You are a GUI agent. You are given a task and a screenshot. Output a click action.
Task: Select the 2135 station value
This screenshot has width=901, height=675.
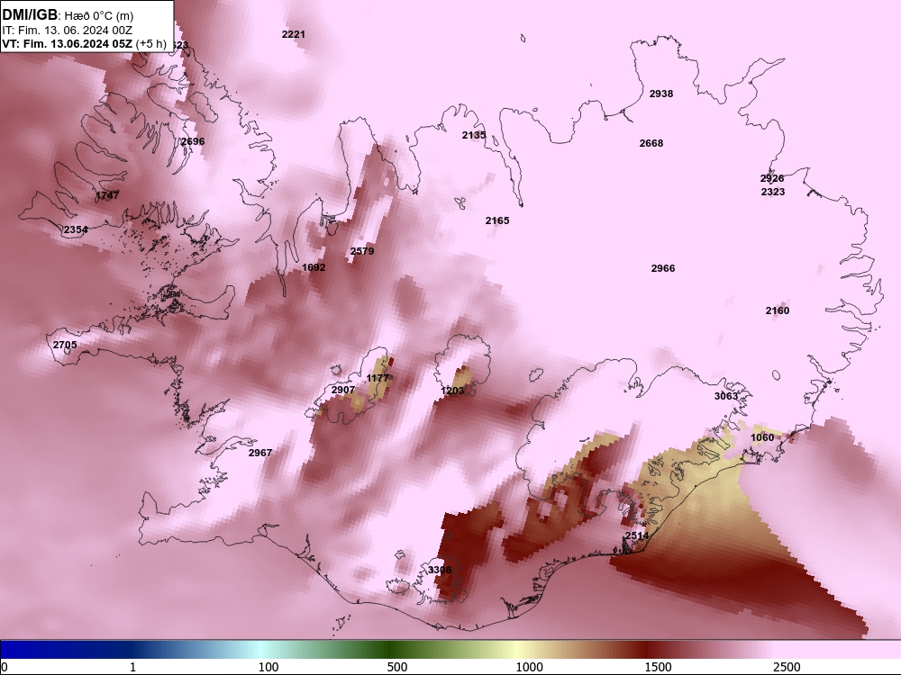tap(474, 136)
